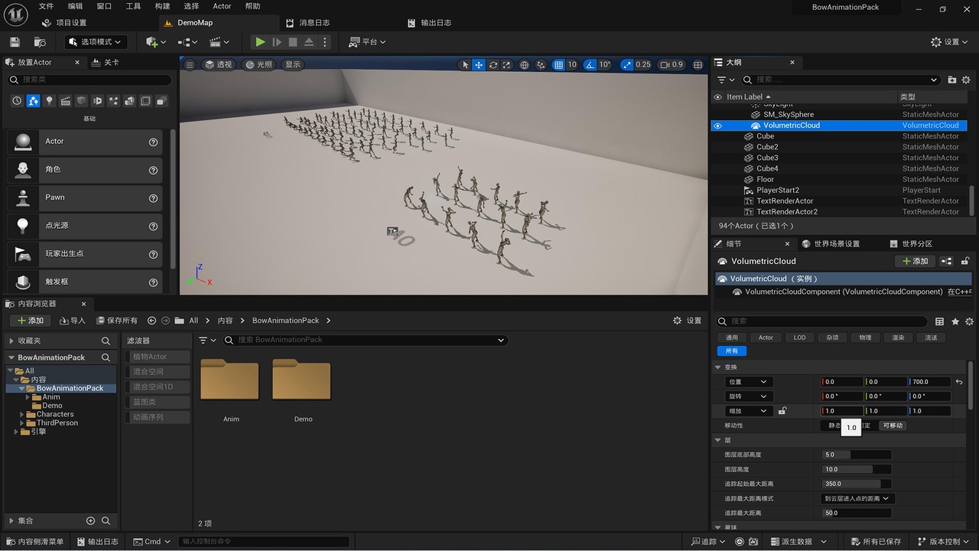Open the Blueprint tools icon

coord(187,42)
